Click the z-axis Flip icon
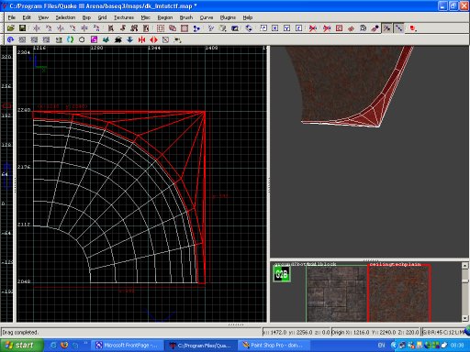The height and width of the screenshot is (352, 470). pos(84,28)
